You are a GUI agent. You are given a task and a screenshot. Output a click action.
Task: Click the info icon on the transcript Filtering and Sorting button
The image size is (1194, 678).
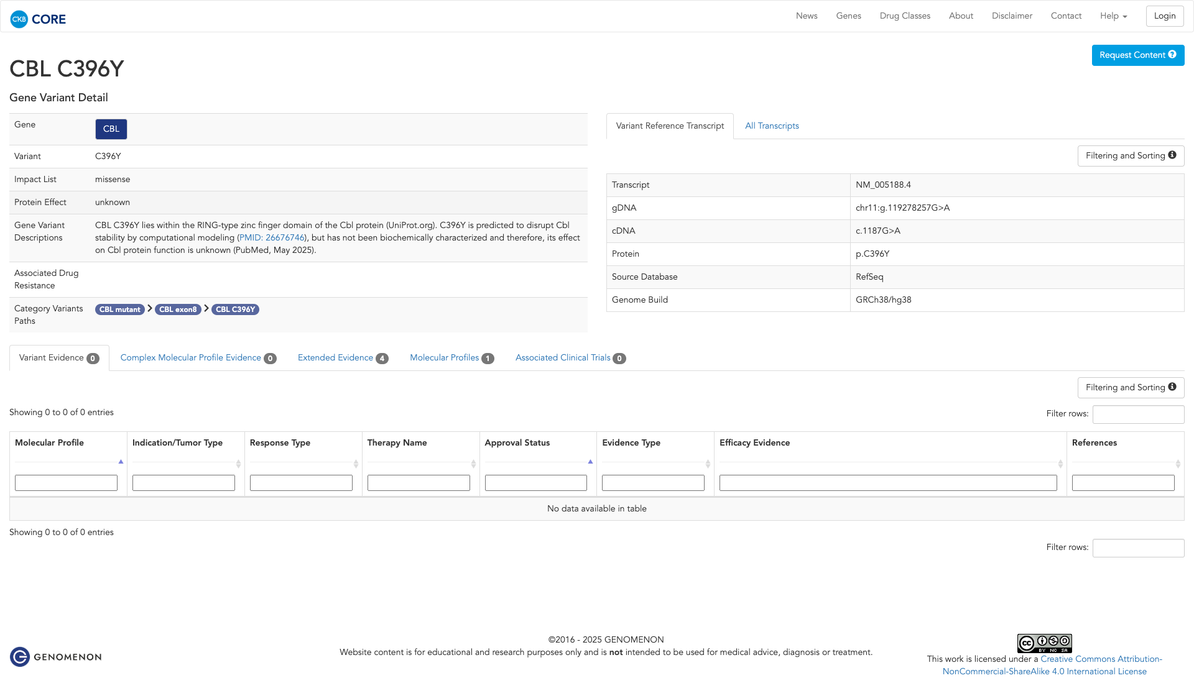pyautogui.click(x=1172, y=155)
